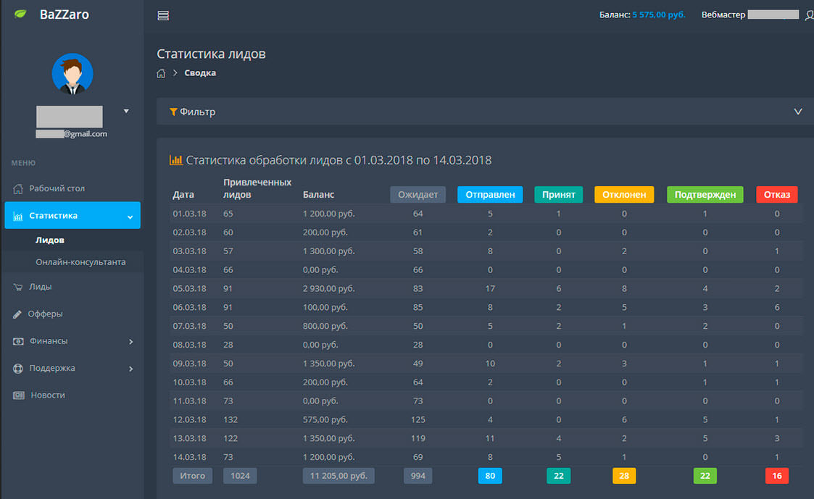Click the green Подтвержден status label
The width and height of the screenshot is (814, 499).
click(705, 194)
